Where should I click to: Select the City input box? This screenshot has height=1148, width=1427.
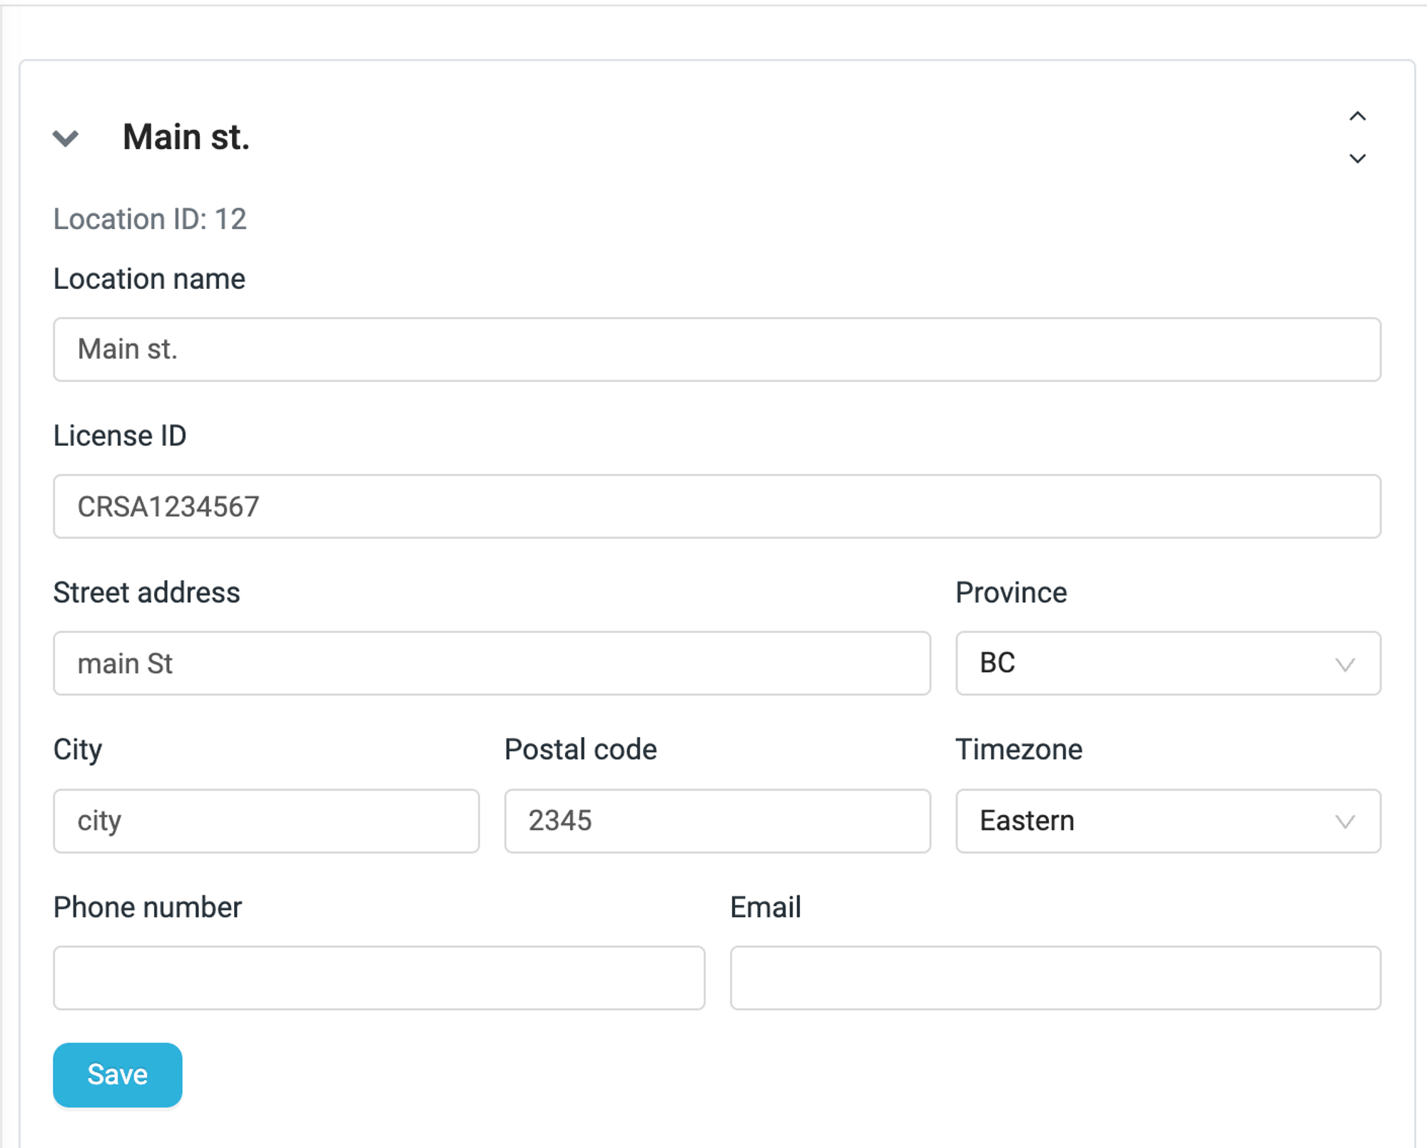coord(266,821)
